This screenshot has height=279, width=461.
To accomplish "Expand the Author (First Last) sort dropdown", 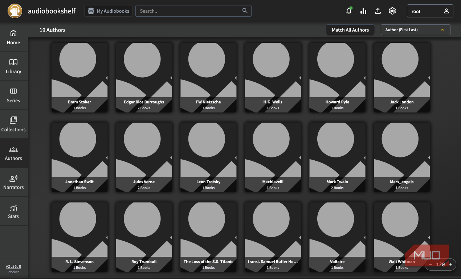I will click(415, 30).
